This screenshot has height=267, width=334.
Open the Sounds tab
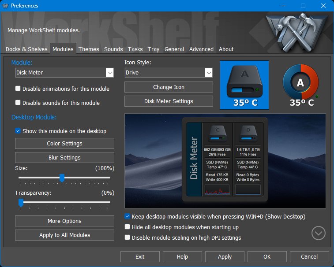[x=113, y=49]
